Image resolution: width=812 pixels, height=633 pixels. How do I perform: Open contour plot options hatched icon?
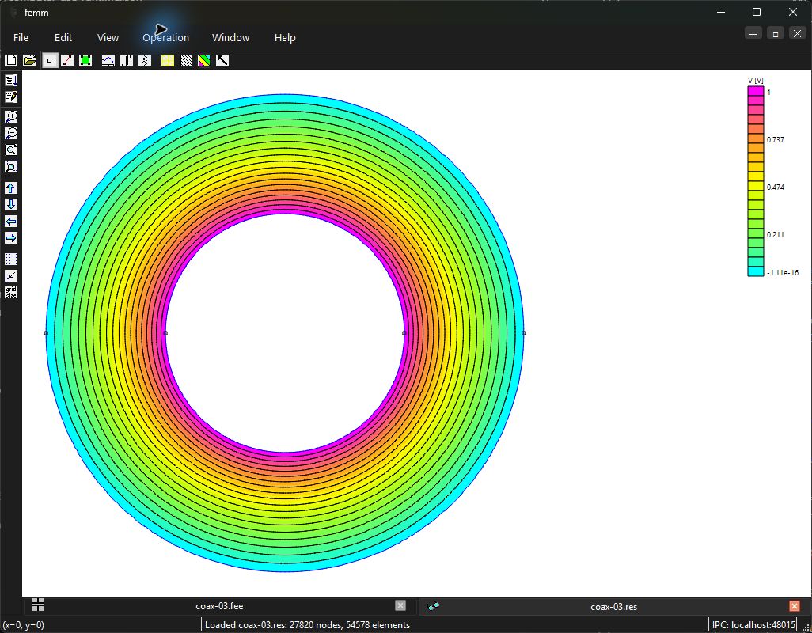(x=186, y=61)
